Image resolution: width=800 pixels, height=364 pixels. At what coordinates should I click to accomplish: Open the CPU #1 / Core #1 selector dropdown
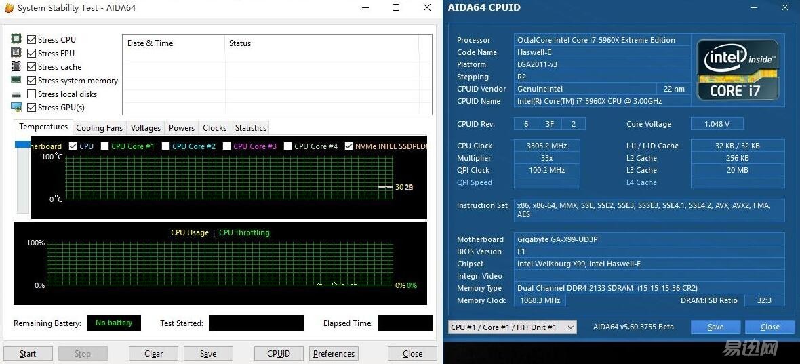coord(513,327)
